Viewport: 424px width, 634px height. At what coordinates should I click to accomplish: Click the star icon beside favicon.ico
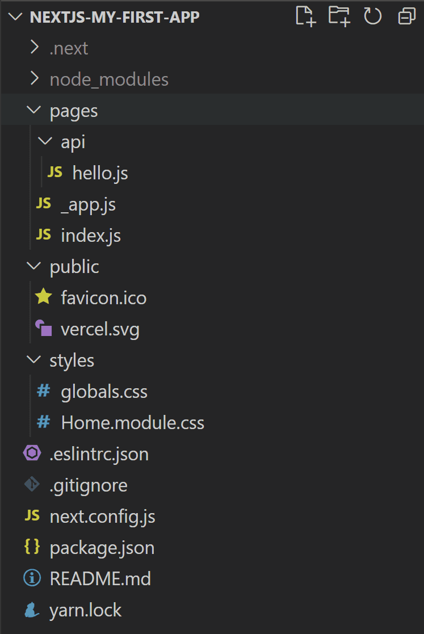[x=44, y=297]
